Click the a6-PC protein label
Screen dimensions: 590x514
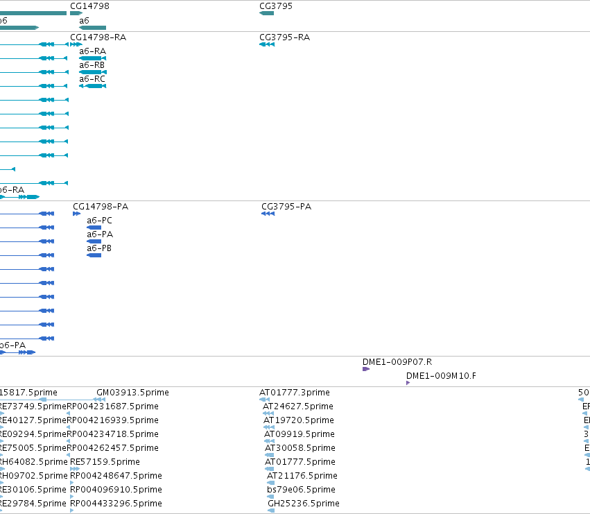point(99,221)
